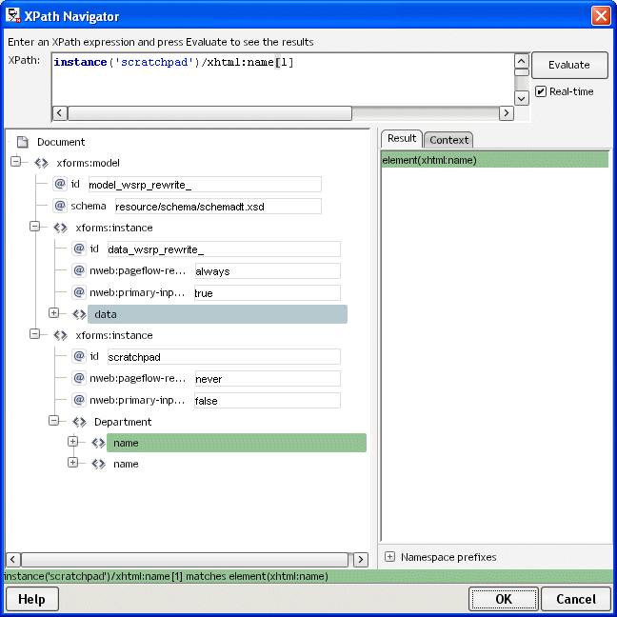Collapse the first xforms:instance node
Screen dimensions: 617x617
coord(34,227)
